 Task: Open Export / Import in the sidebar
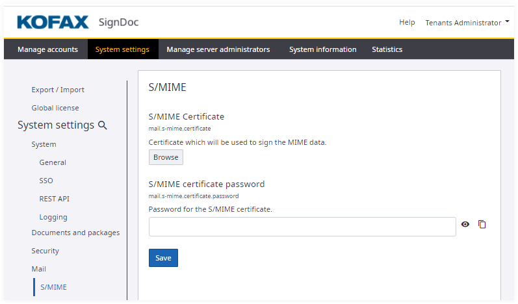(58, 90)
